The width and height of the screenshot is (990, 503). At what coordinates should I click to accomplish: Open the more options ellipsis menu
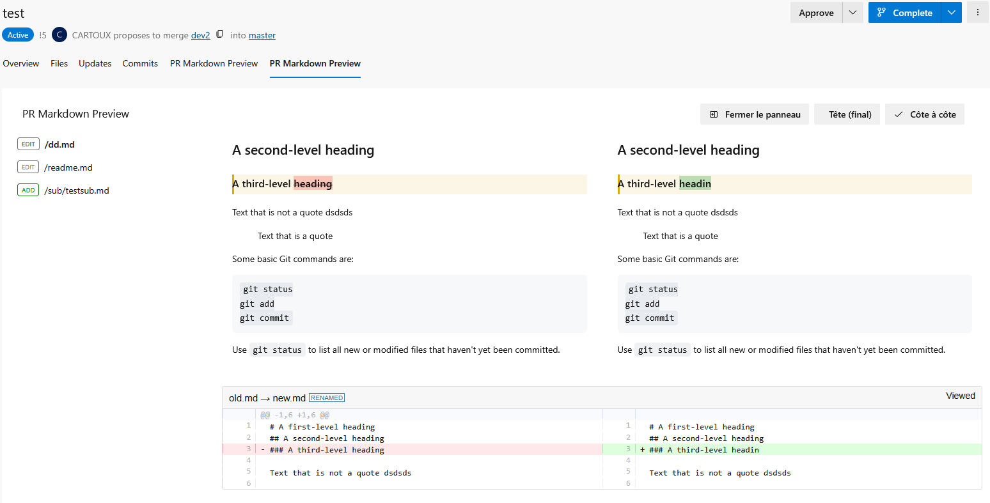pos(978,13)
